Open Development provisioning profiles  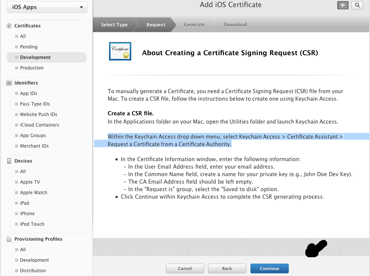35,260
